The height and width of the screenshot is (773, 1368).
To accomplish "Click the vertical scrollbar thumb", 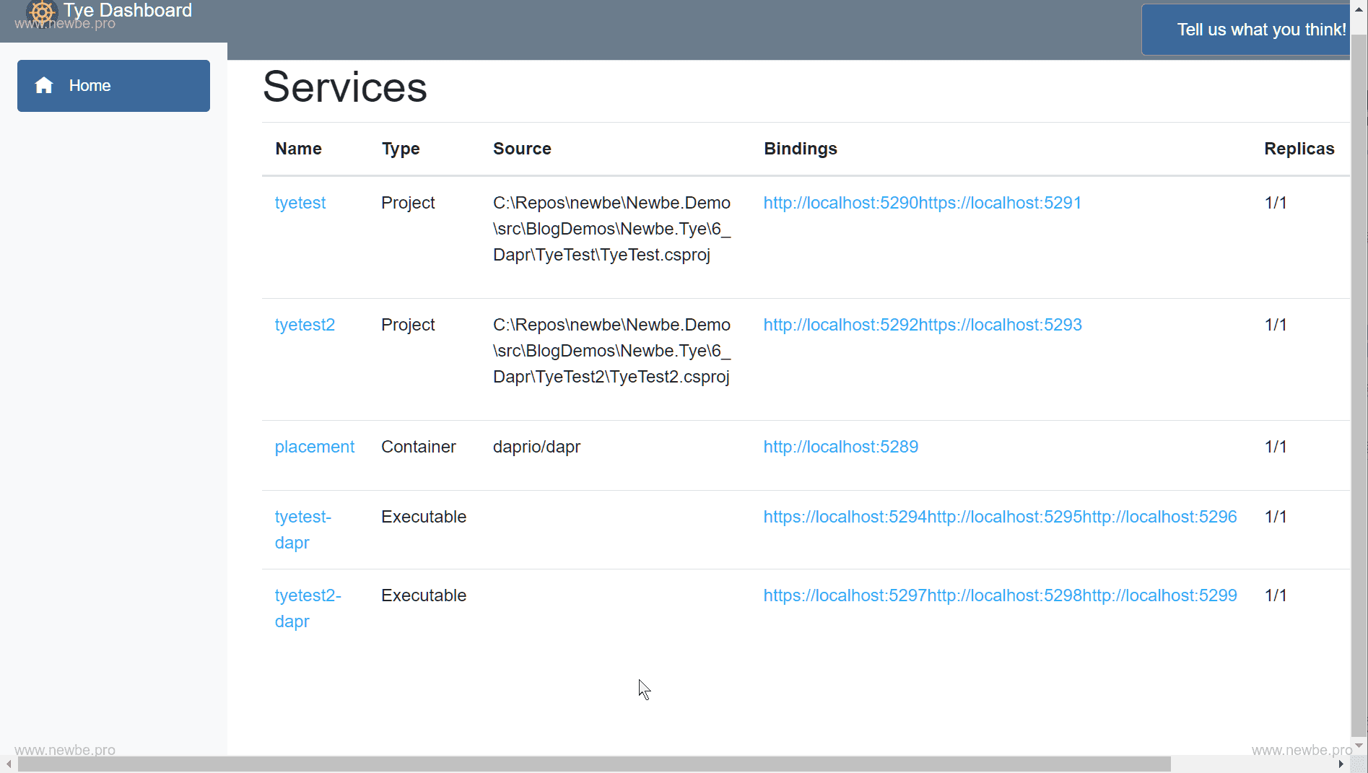I will coord(1359,375).
